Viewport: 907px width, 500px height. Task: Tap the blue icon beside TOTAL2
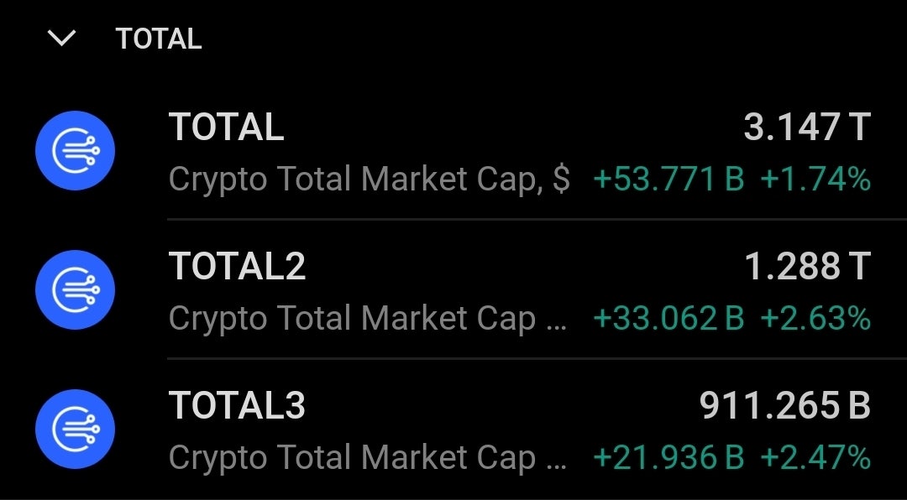tap(75, 289)
